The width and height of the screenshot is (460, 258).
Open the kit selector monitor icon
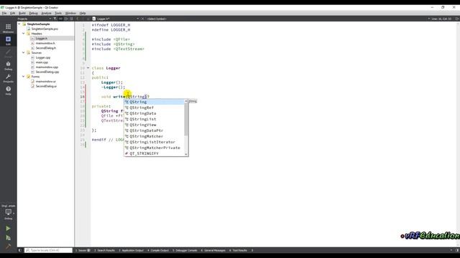point(8,212)
